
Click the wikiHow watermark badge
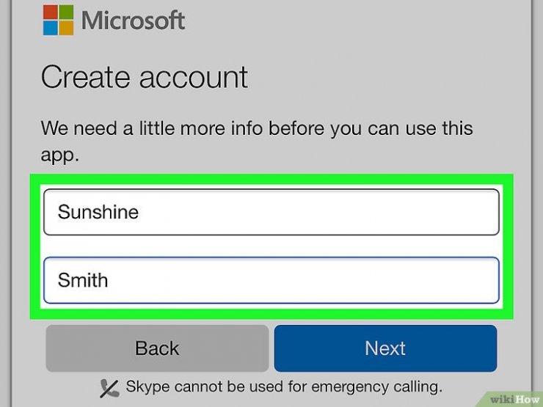pyautogui.click(x=511, y=399)
